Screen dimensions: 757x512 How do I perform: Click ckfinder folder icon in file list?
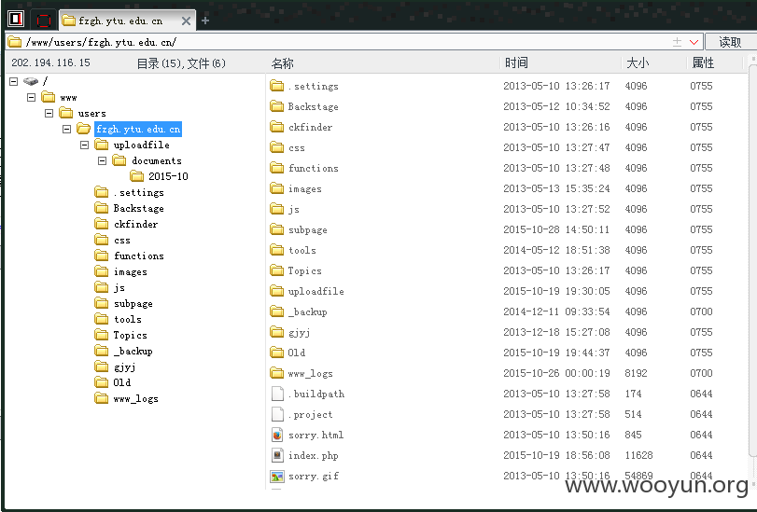(276, 127)
